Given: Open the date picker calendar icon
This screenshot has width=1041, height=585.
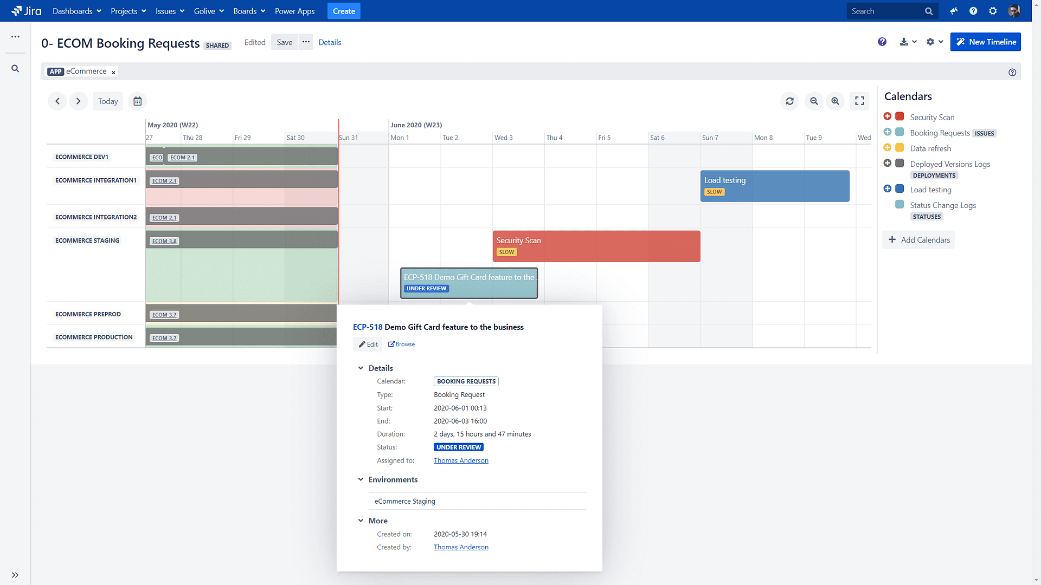Looking at the screenshot, I should [x=137, y=101].
